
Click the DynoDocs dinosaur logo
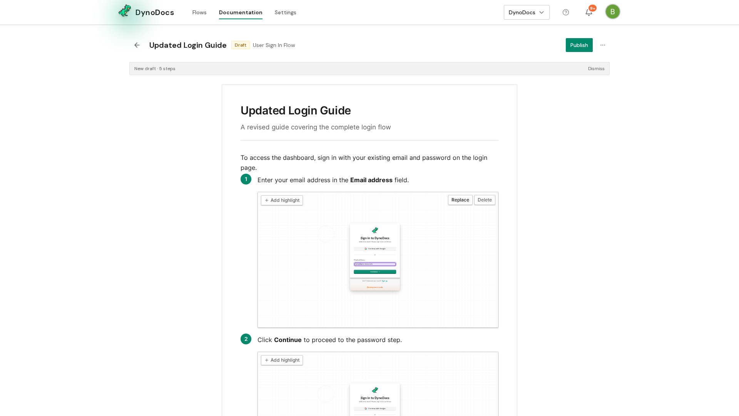125,11
